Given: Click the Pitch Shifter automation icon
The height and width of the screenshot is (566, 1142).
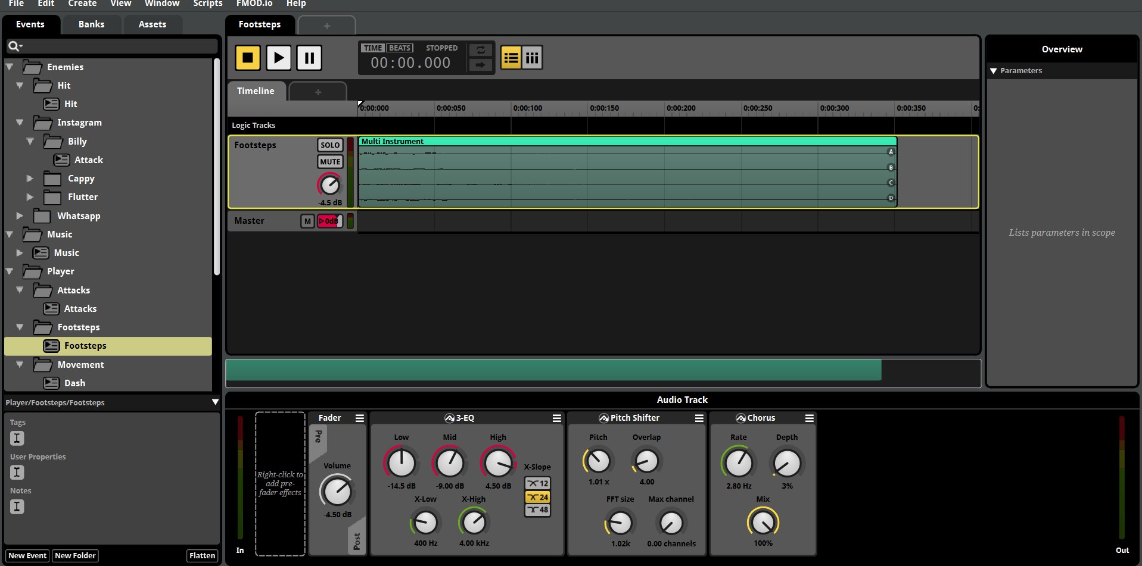Looking at the screenshot, I should tap(603, 418).
